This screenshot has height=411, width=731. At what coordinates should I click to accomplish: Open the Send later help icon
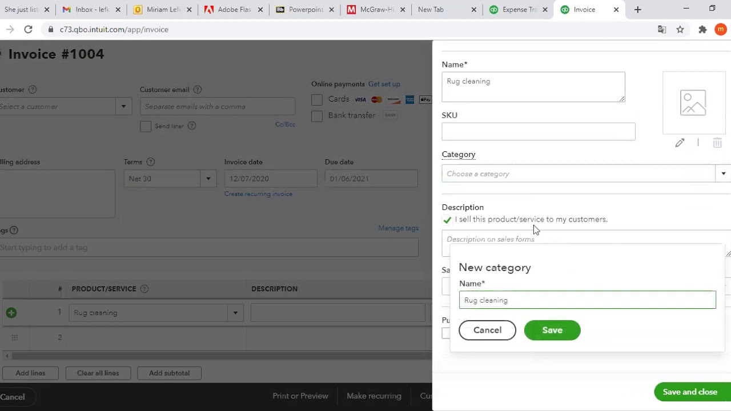pos(192,126)
